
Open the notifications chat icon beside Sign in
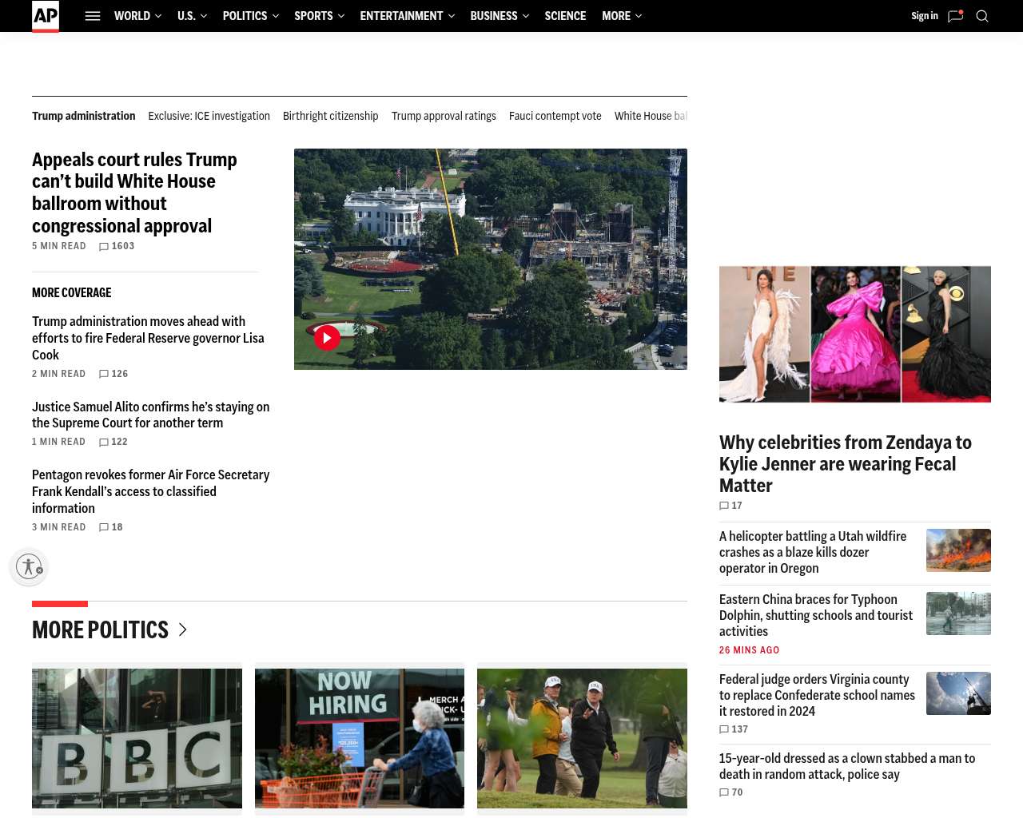pos(955,16)
